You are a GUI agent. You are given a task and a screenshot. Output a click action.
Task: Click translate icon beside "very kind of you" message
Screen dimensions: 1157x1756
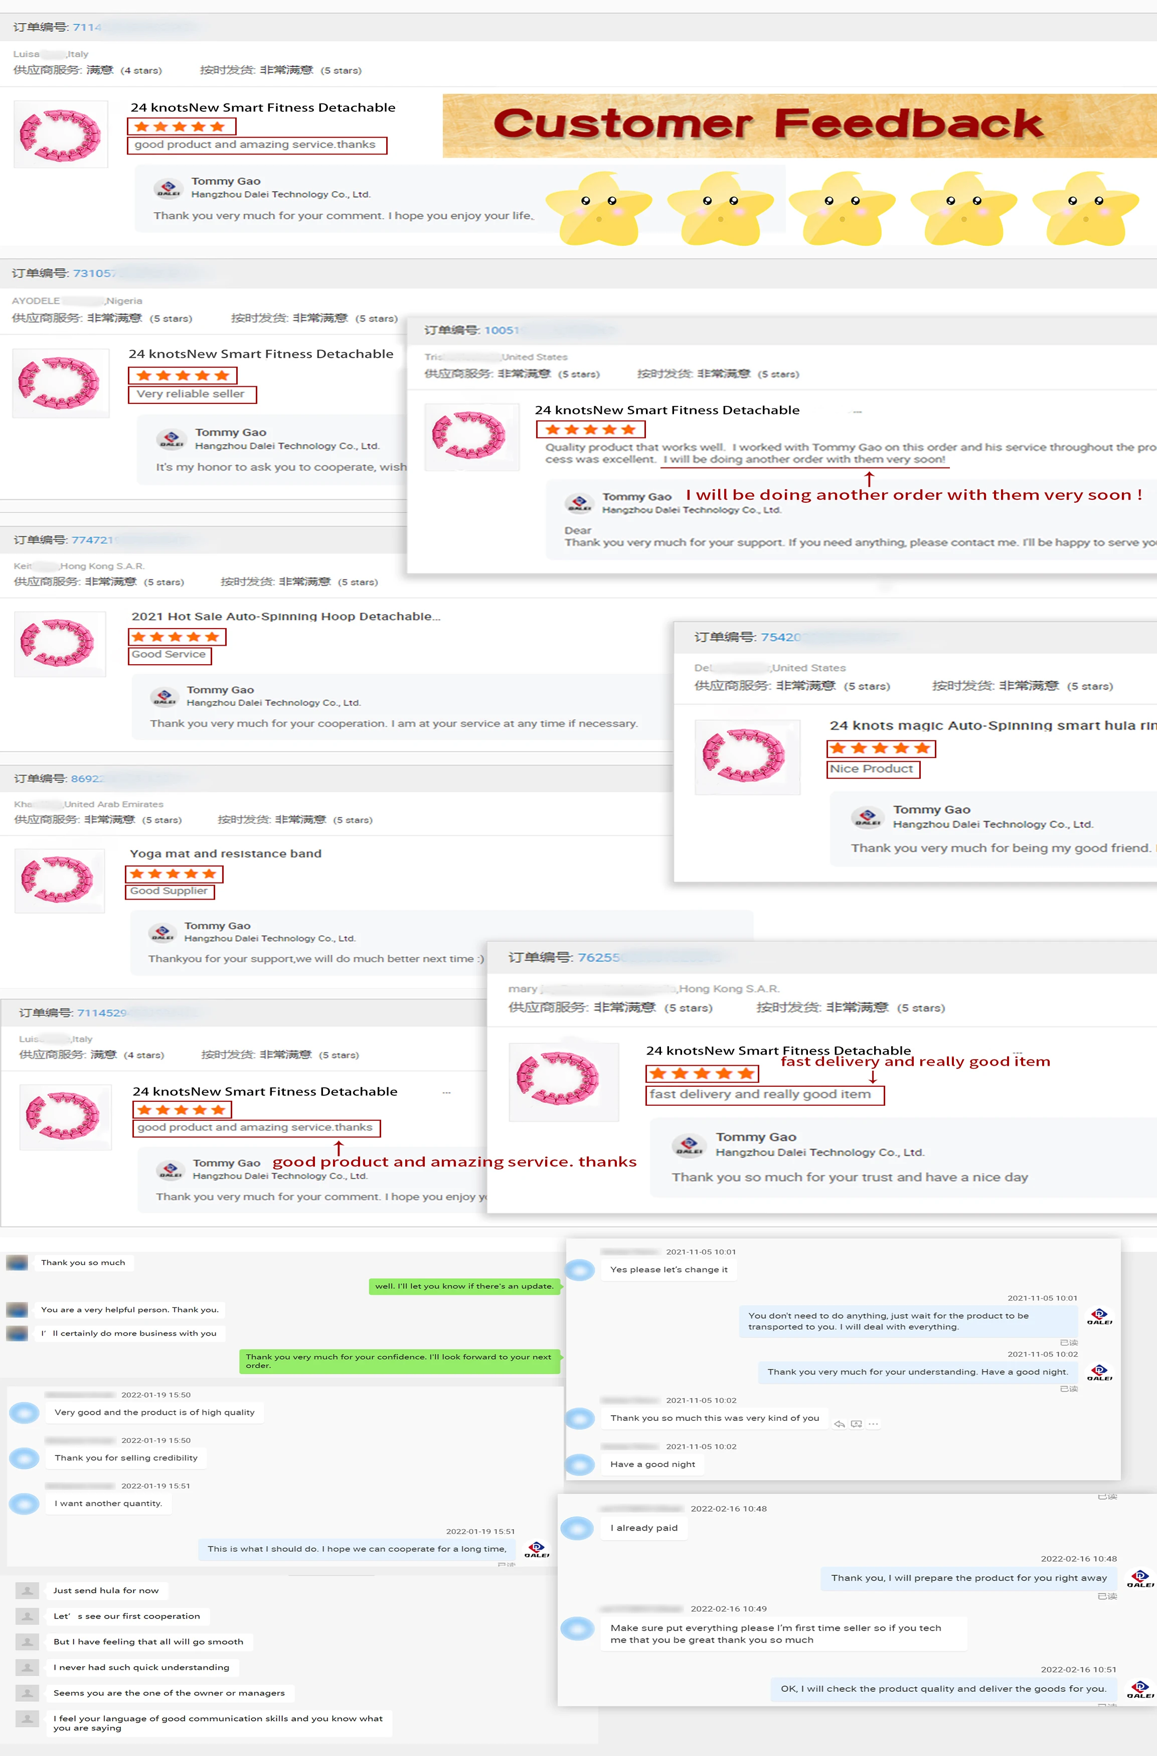856,1424
